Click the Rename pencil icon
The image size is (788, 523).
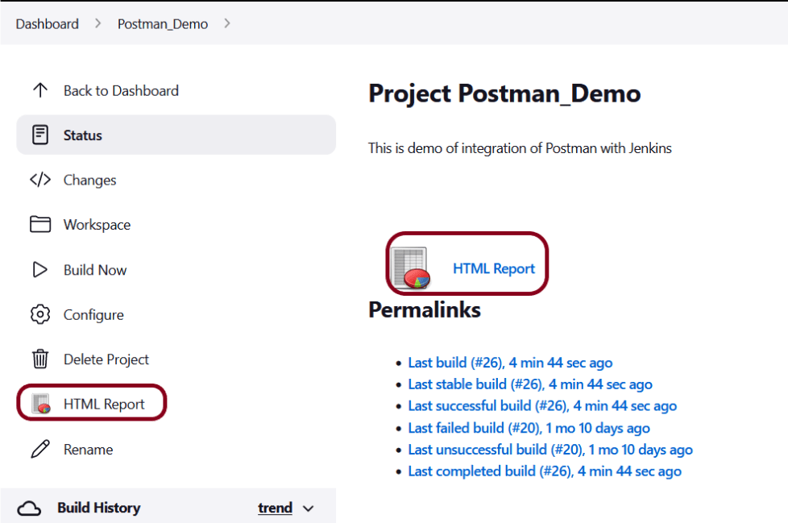[40, 449]
